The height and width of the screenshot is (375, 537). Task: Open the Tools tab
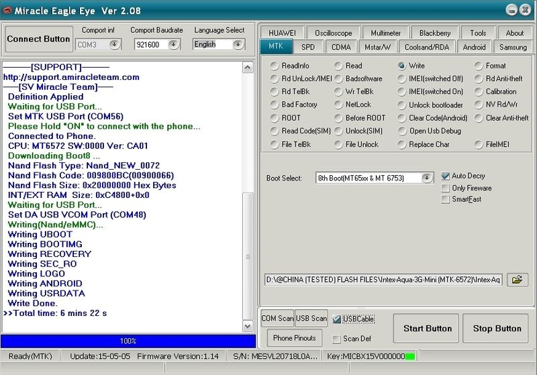tap(478, 33)
